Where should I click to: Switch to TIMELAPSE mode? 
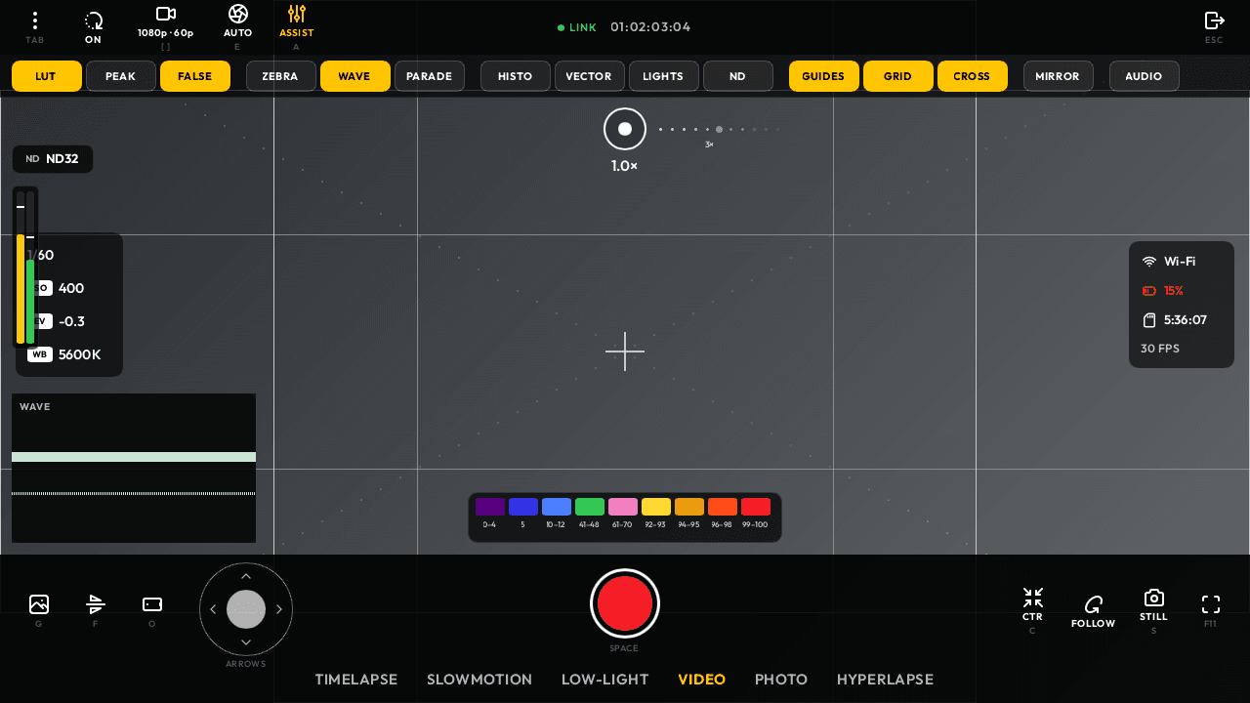pos(356,680)
